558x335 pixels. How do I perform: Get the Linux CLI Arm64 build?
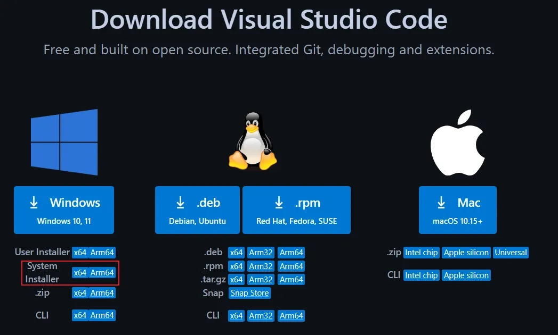tap(292, 315)
